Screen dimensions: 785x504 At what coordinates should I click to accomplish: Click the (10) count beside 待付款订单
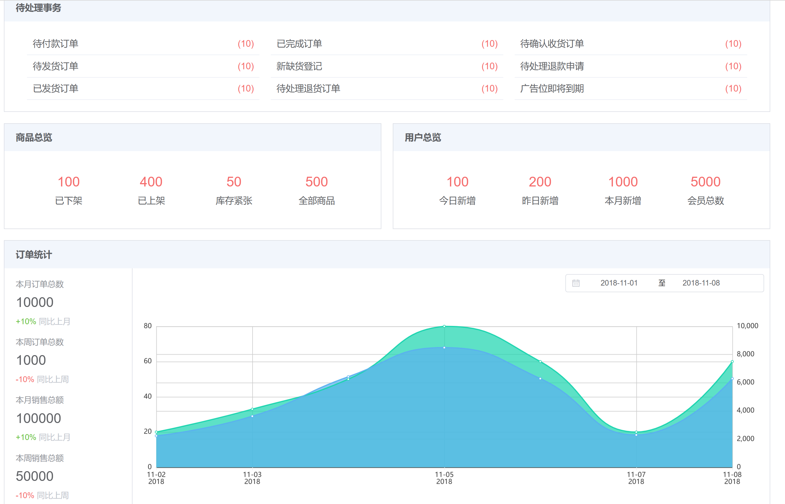tap(246, 44)
